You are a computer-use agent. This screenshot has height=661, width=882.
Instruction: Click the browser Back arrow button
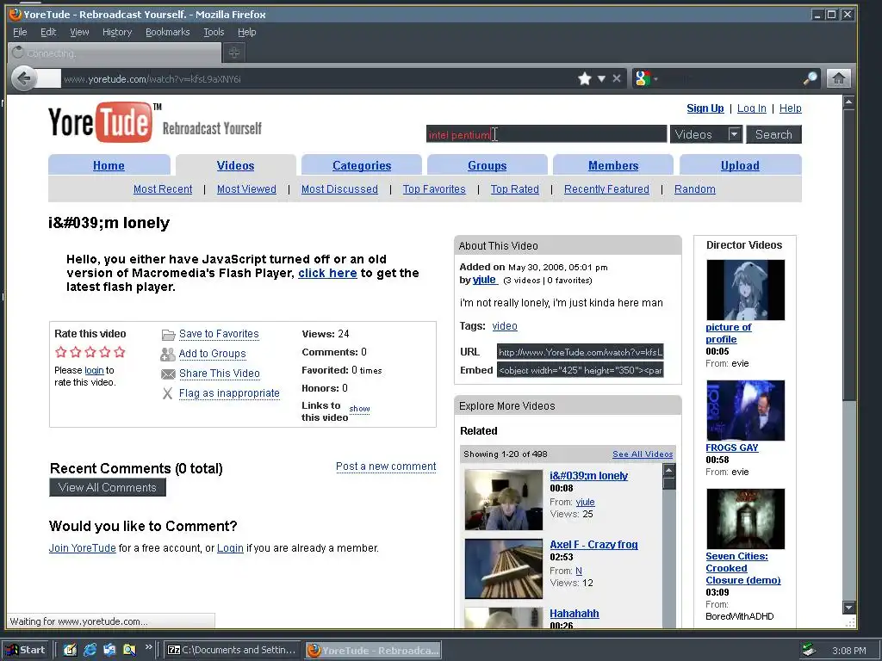pyautogui.click(x=23, y=78)
